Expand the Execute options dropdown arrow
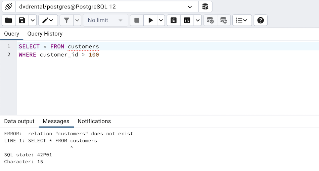319x171 pixels. [x=161, y=20]
